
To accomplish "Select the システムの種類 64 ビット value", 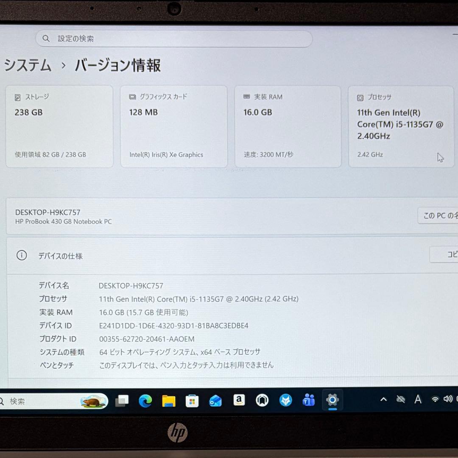I will (x=180, y=352).
